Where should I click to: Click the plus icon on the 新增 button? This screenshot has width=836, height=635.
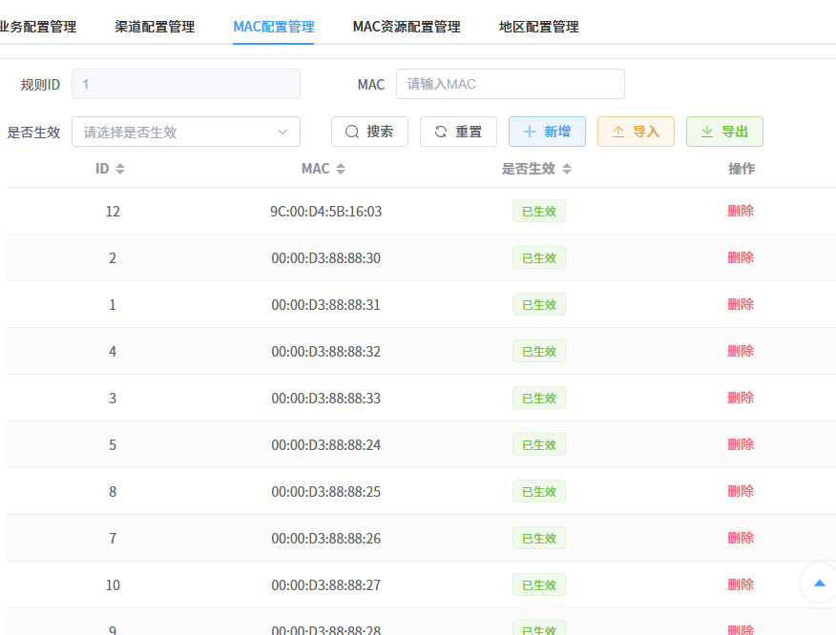531,132
